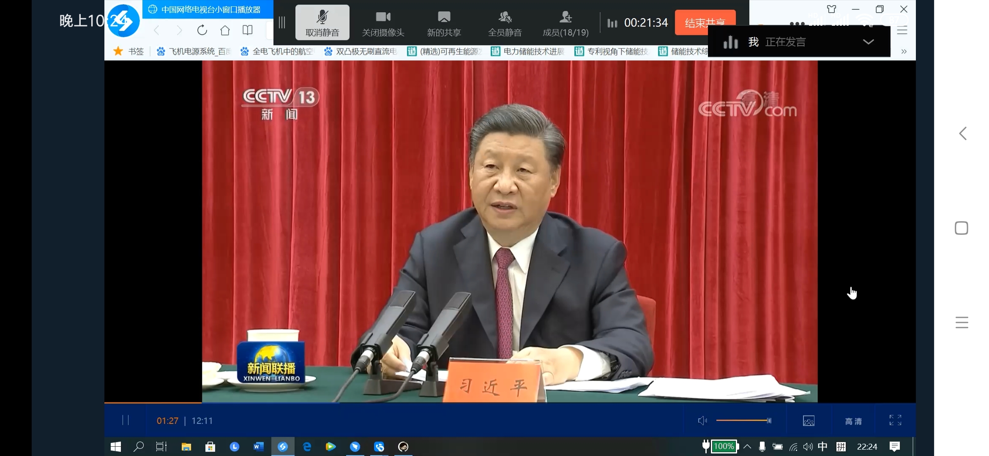Go to browser home page icon
This screenshot has width=989, height=456.
(x=225, y=30)
